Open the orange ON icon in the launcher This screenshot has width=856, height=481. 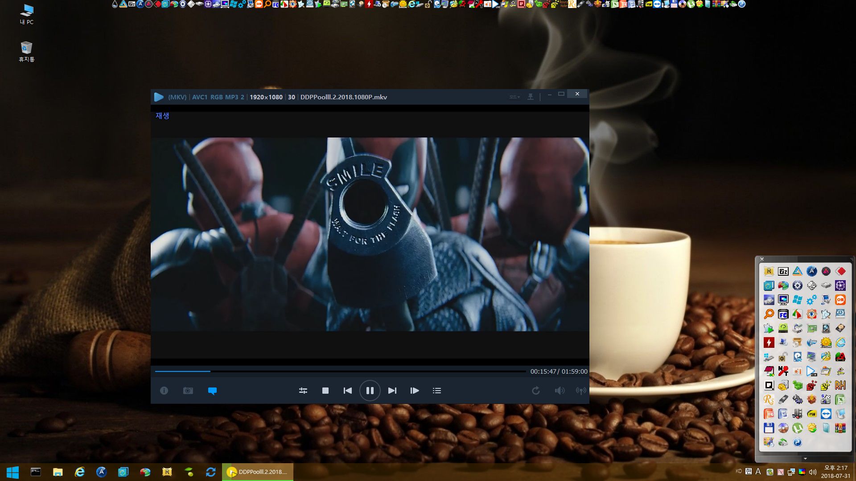tap(840, 300)
